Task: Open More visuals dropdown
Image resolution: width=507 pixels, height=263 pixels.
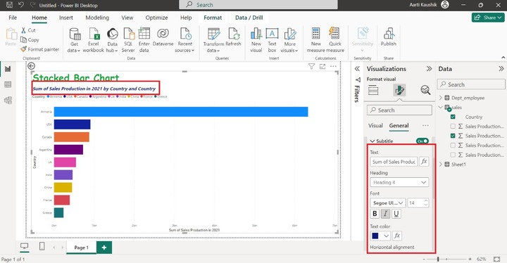Action: tap(289, 40)
